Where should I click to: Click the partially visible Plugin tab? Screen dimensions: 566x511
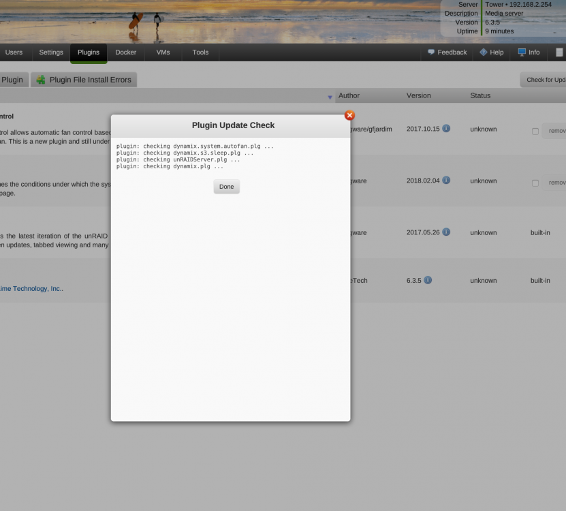pos(14,80)
